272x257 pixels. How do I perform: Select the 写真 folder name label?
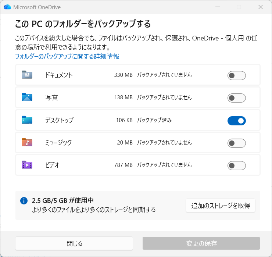point(52,97)
